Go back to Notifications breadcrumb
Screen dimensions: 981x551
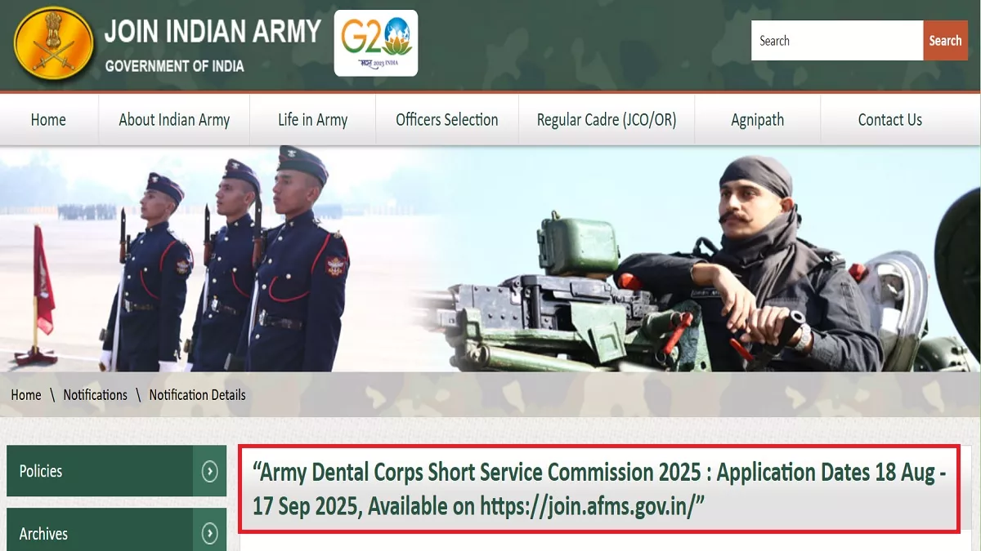pos(95,395)
